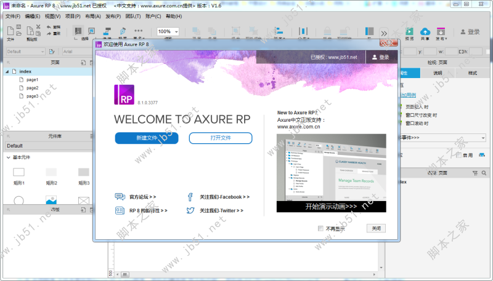Select page2 in the pages tree
This screenshot has height=281, width=493.
pos(33,88)
